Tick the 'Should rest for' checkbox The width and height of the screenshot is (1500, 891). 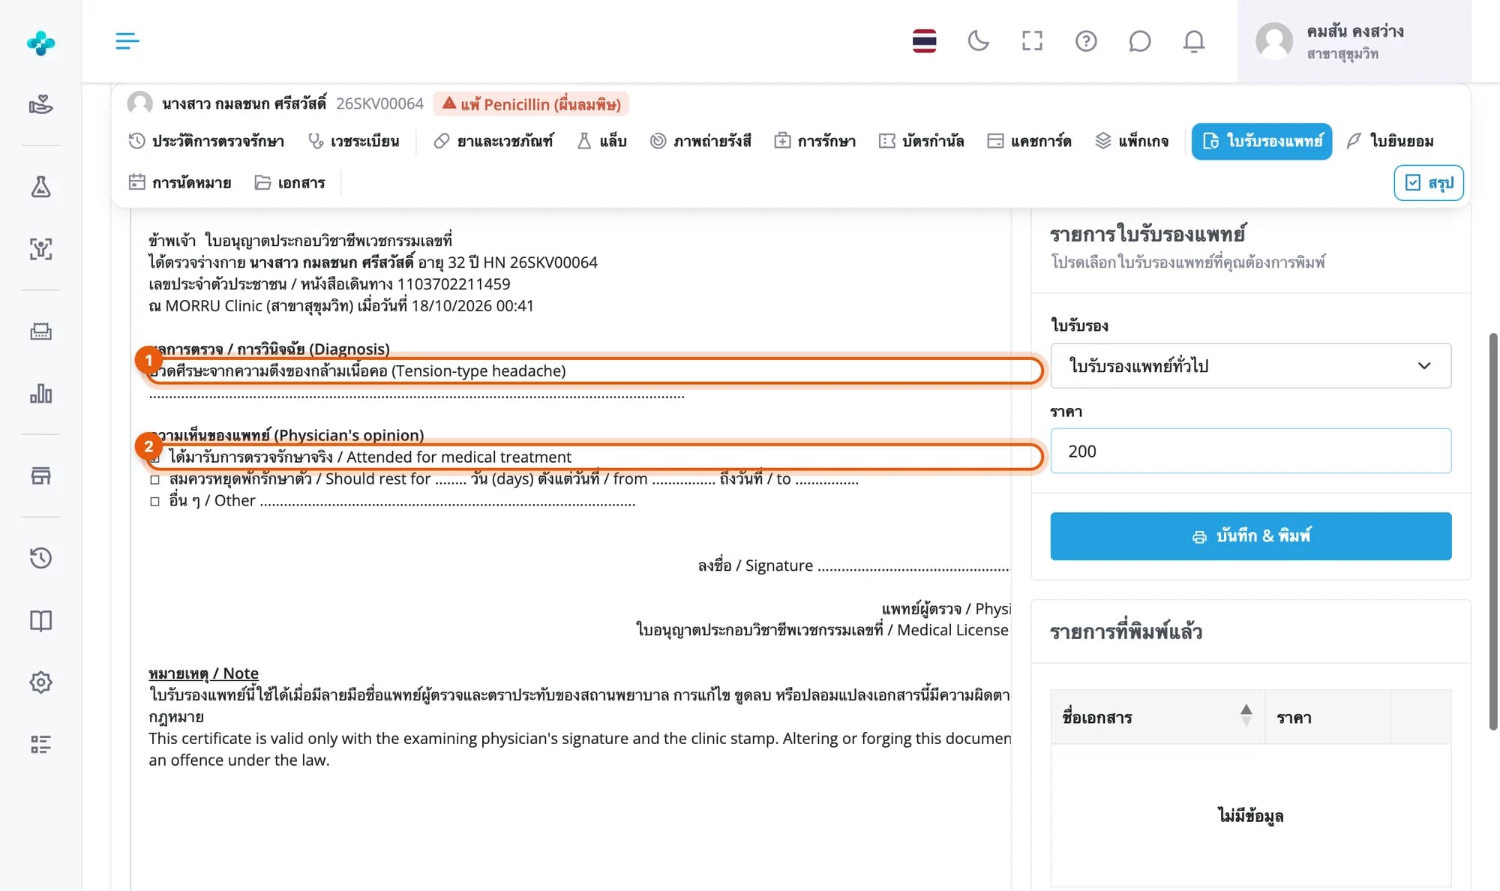pos(154,479)
